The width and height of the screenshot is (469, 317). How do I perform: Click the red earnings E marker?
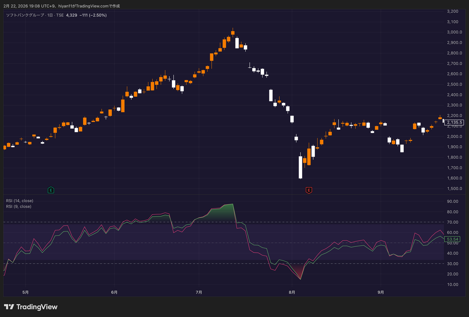(x=309, y=190)
